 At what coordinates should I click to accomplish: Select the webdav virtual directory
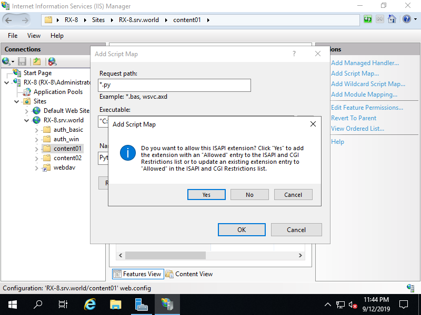pos(64,167)
